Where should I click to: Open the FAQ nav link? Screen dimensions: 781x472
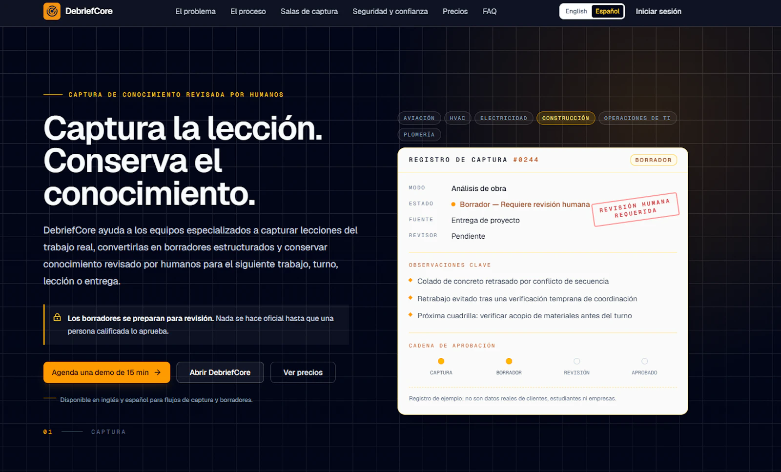point(490,11)
